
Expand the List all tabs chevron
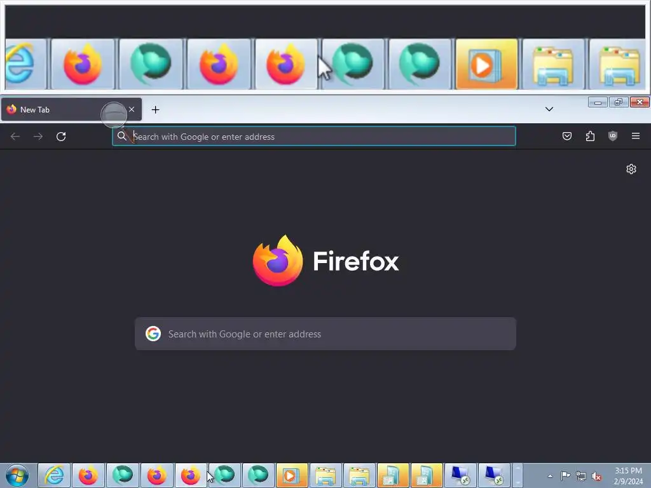pyautogui.click(x=549, y=109)
